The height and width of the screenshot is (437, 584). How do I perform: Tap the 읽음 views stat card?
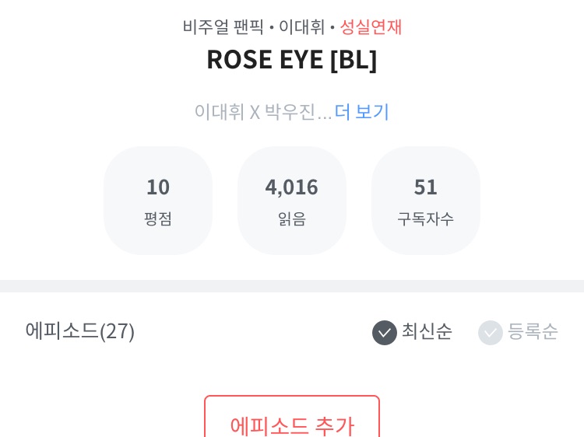click(x=292, y=201)
